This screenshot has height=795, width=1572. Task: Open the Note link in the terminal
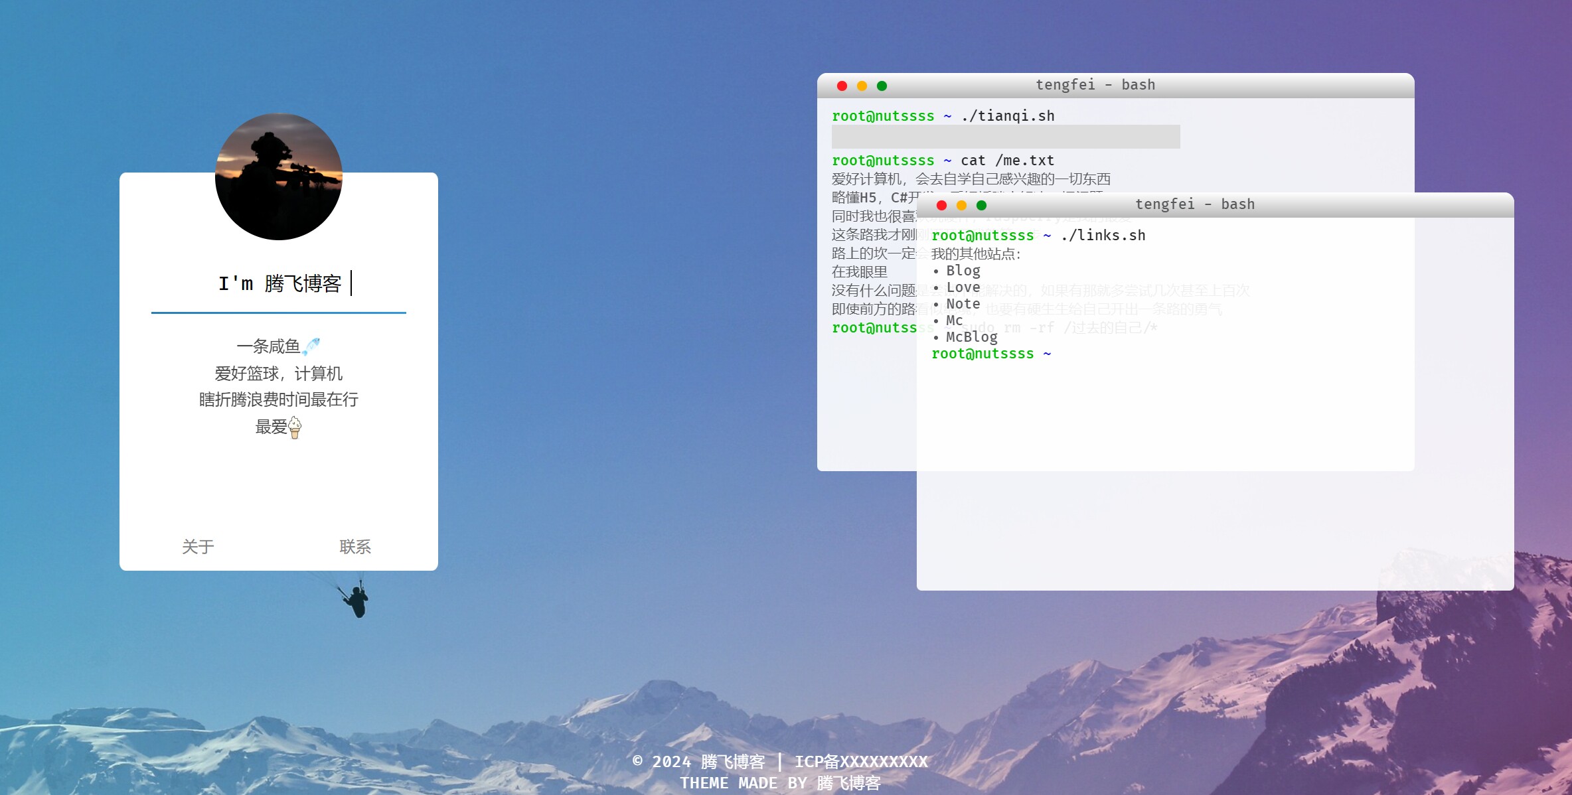(963, 304)
